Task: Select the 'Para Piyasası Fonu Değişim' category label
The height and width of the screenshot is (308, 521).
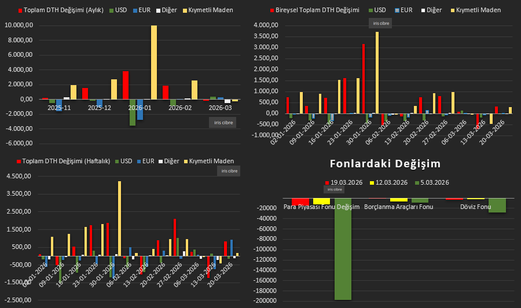Action: 321,207
